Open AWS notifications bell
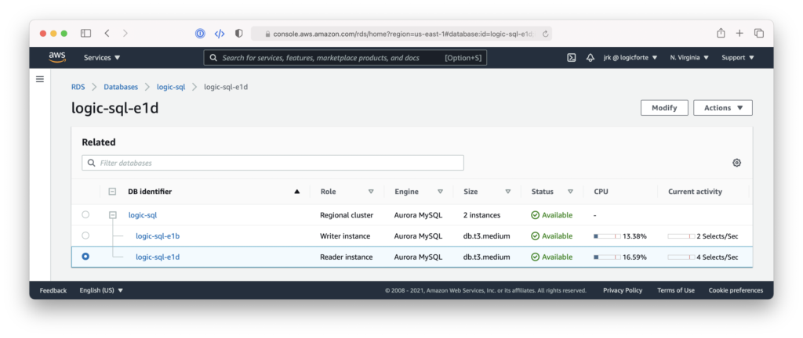The width and height of the screenshot is (803, 338). click(590, 58)
